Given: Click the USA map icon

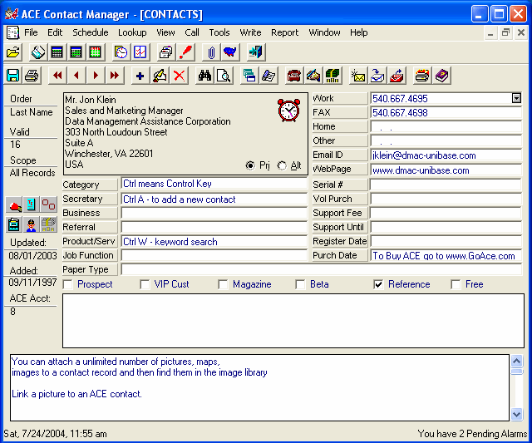Looking at the screenshot, I should [230, 52].
